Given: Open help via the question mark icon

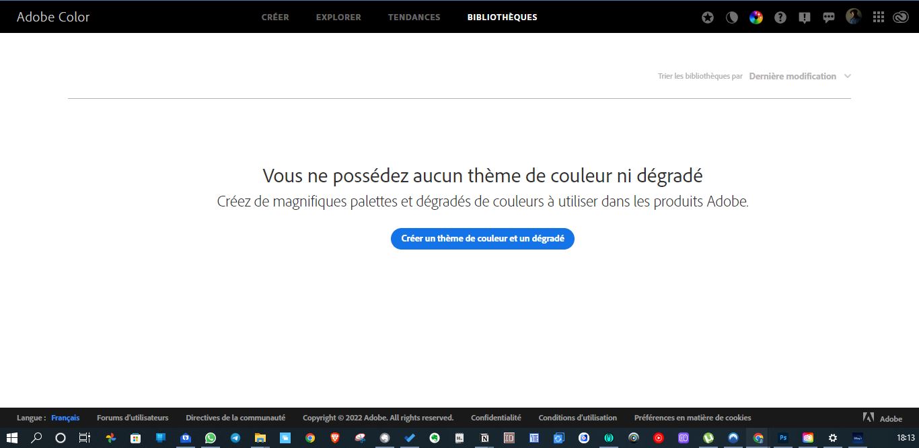Looking at the screenshot, I should click(x=780, y=17).
